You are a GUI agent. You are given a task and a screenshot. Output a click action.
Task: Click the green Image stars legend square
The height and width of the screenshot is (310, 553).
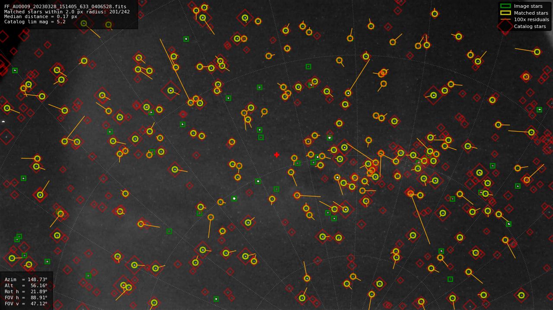(505, 6)
